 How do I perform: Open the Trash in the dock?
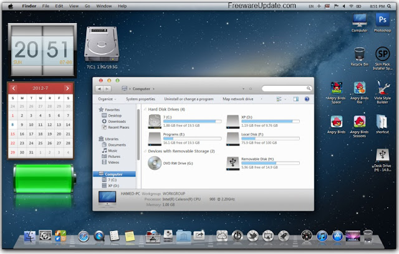point(368,236)
